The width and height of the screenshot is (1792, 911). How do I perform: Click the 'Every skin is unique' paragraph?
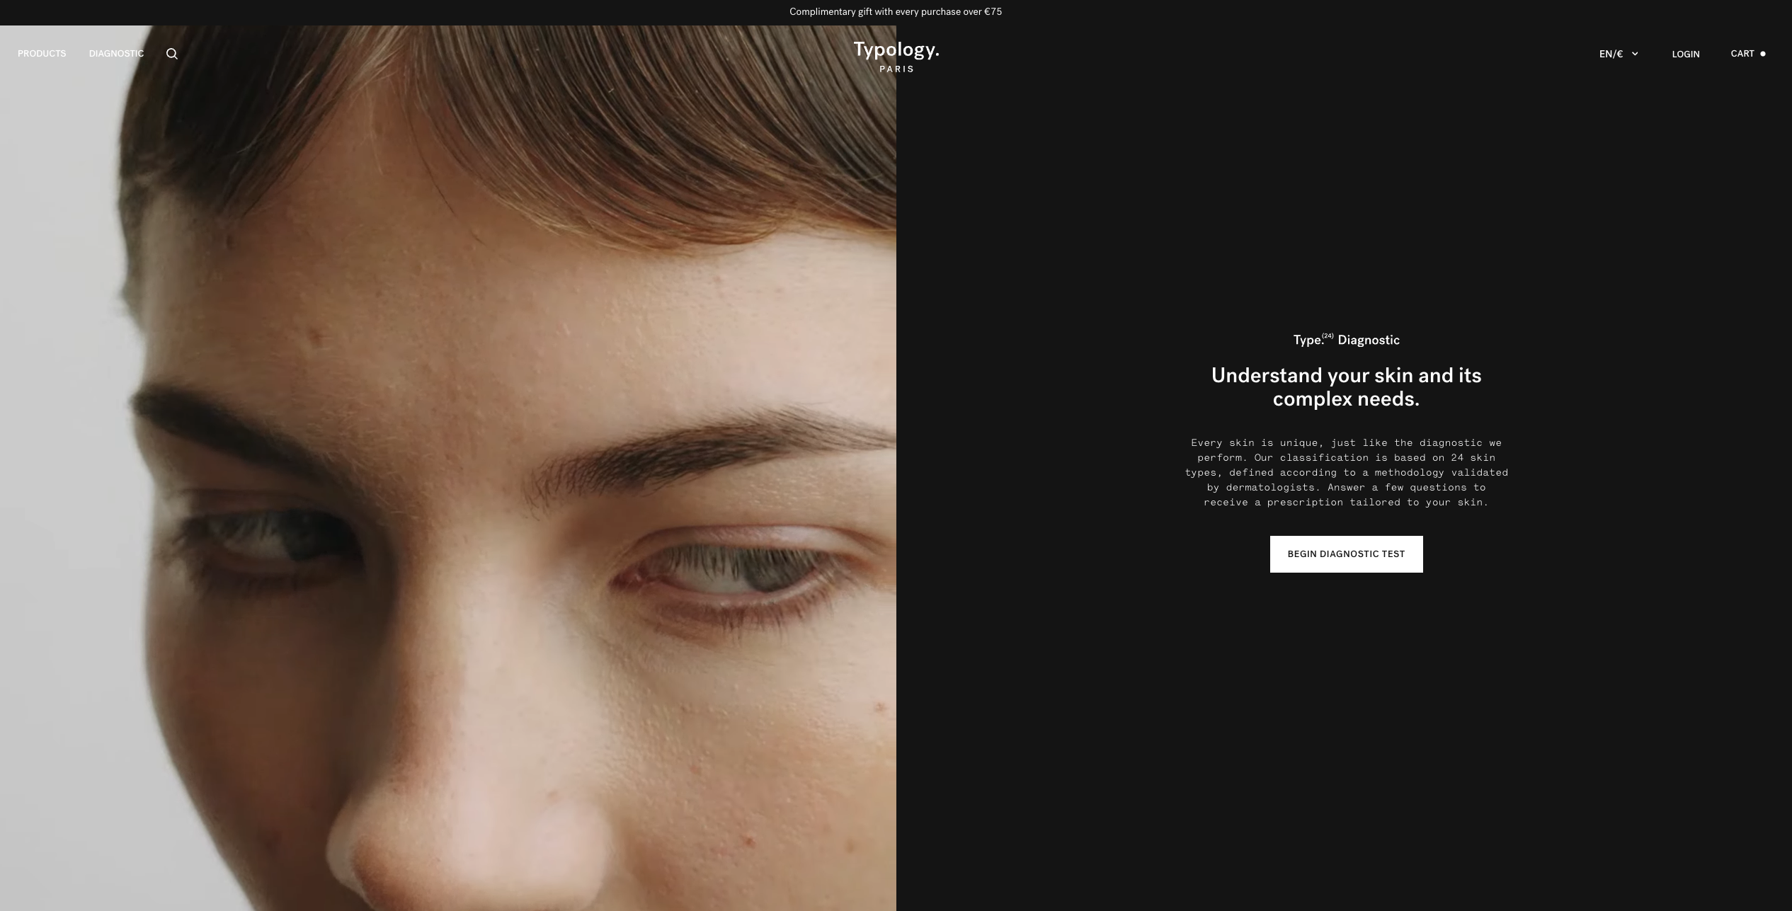[x=1346, y=473]
